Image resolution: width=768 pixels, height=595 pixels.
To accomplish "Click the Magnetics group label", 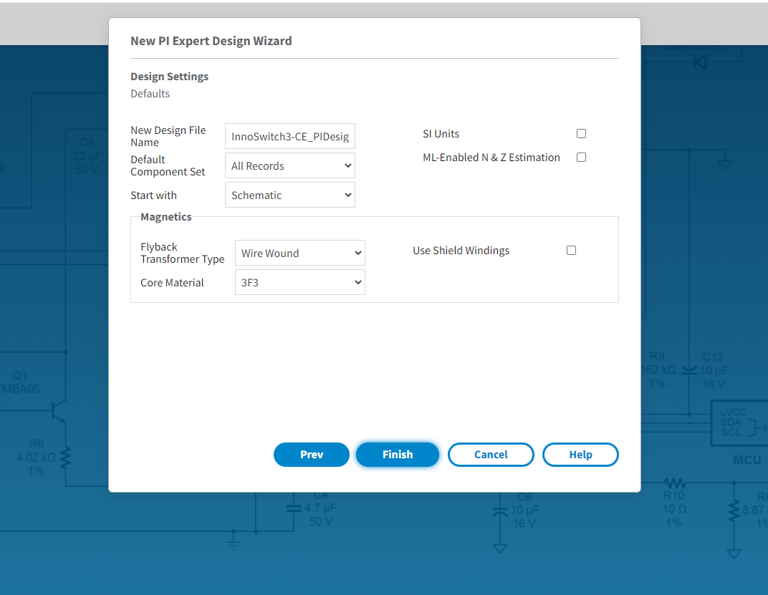I will (166, 217).
